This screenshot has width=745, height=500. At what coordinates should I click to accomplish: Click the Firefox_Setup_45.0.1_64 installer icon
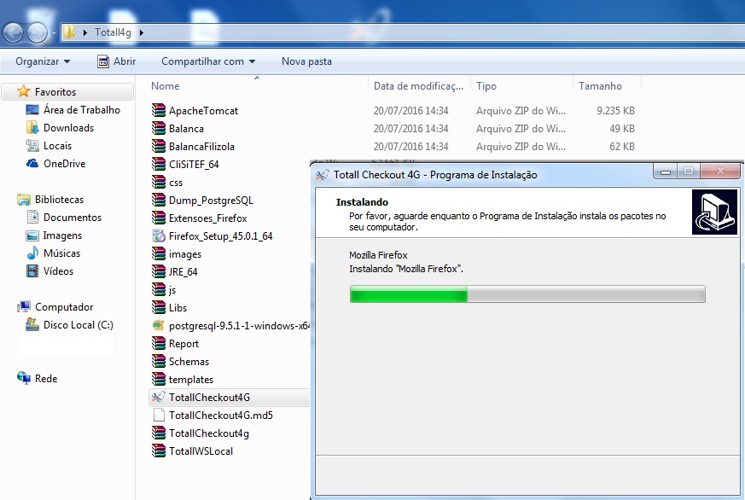click(x=158, y=235)
